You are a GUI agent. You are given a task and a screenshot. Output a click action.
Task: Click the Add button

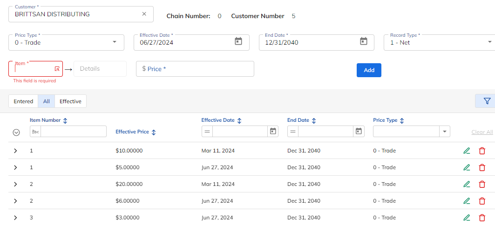(x=369, y=70)
